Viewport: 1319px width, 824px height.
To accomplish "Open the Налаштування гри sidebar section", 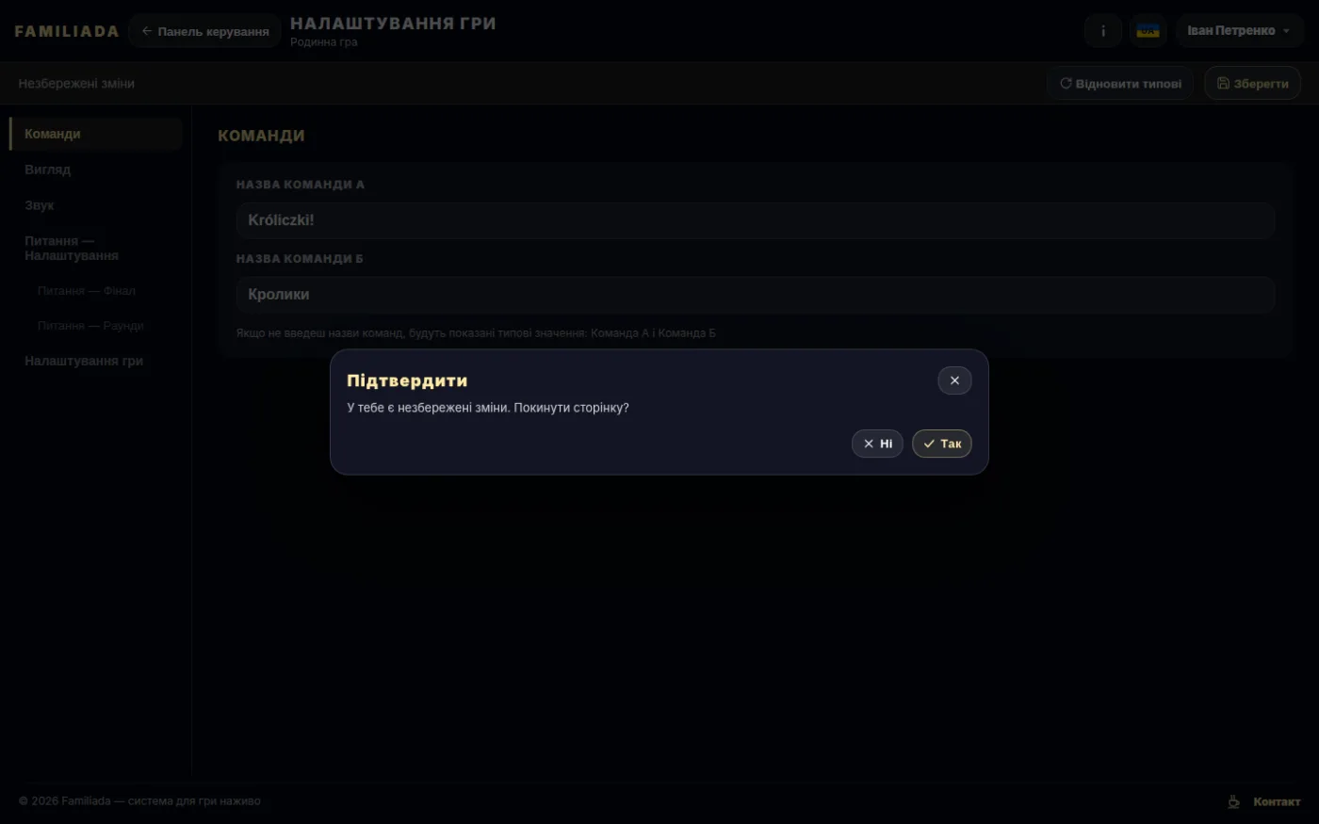I will click(96, 361).
